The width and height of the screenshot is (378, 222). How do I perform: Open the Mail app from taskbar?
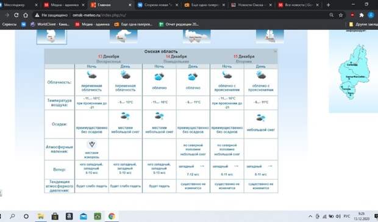(84, 217)
